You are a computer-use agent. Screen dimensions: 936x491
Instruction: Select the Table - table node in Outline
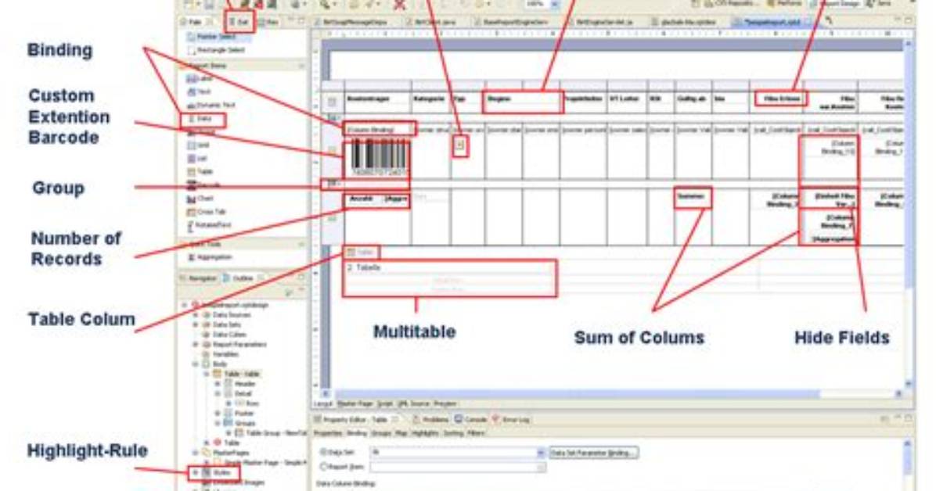pyautogui.click(x=237, y=374)
